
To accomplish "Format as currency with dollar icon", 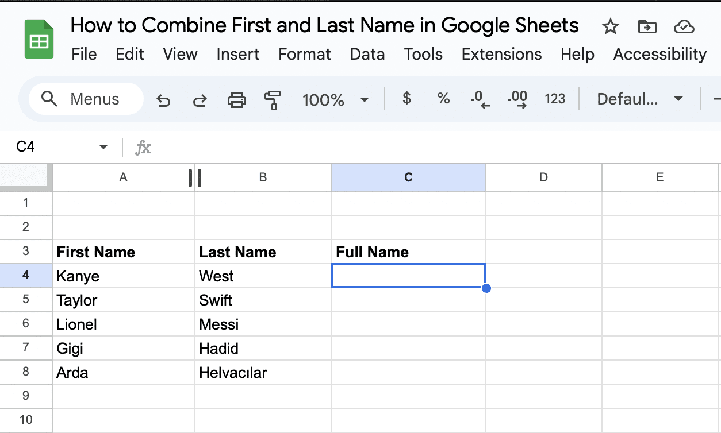I will (x=406, y=99).
